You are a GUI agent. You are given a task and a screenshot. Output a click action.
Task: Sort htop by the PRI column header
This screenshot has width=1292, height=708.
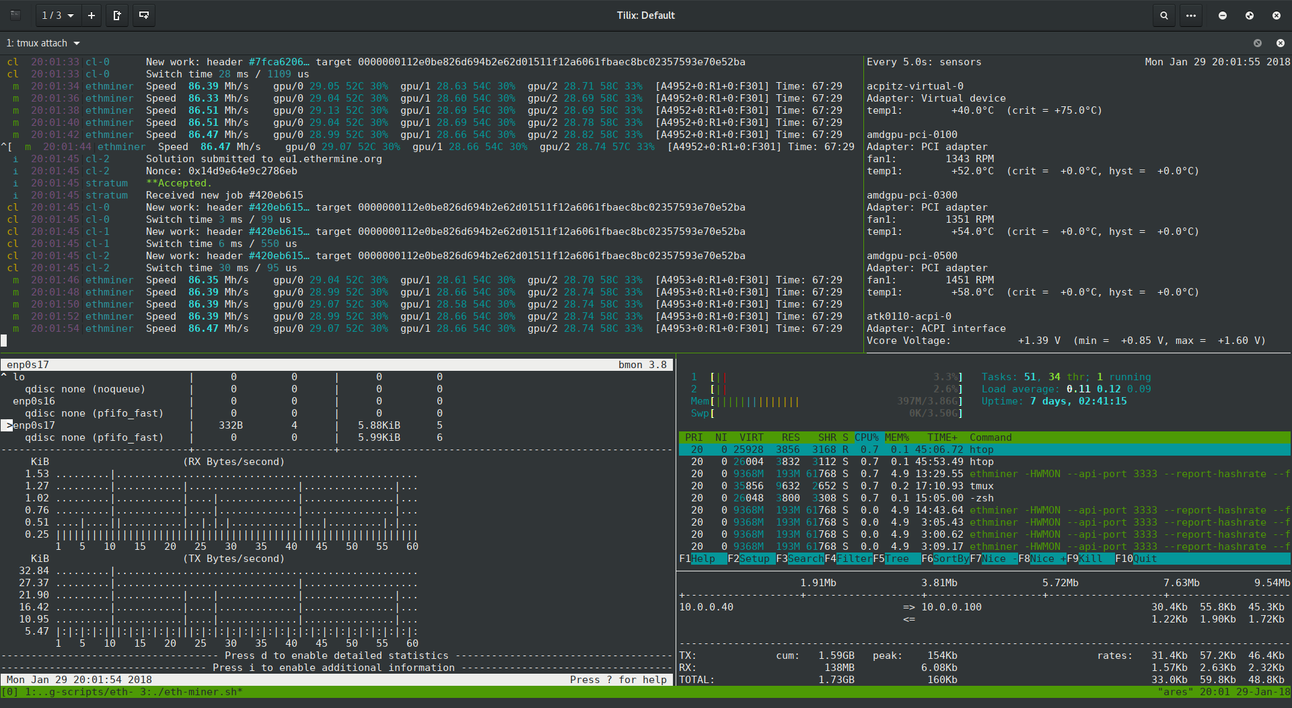tap(694, 437)
